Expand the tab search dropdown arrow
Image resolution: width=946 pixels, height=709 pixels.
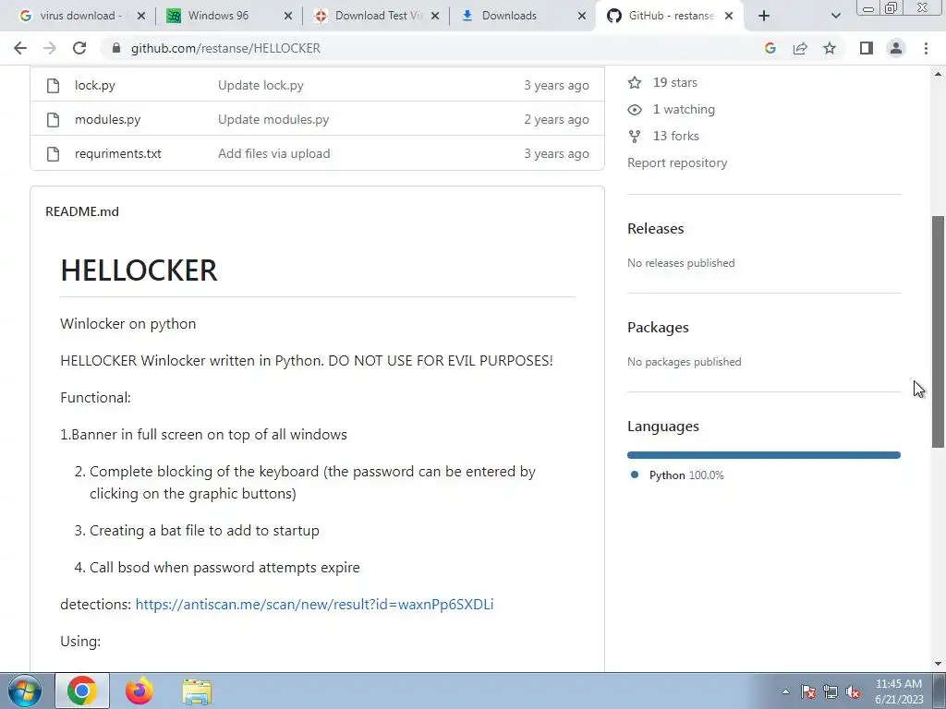(835, 16)
